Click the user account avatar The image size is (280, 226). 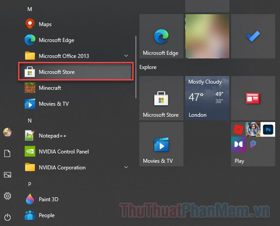point(7,132)
